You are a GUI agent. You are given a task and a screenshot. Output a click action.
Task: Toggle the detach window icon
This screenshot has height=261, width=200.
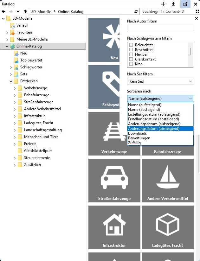pos(185,4)
